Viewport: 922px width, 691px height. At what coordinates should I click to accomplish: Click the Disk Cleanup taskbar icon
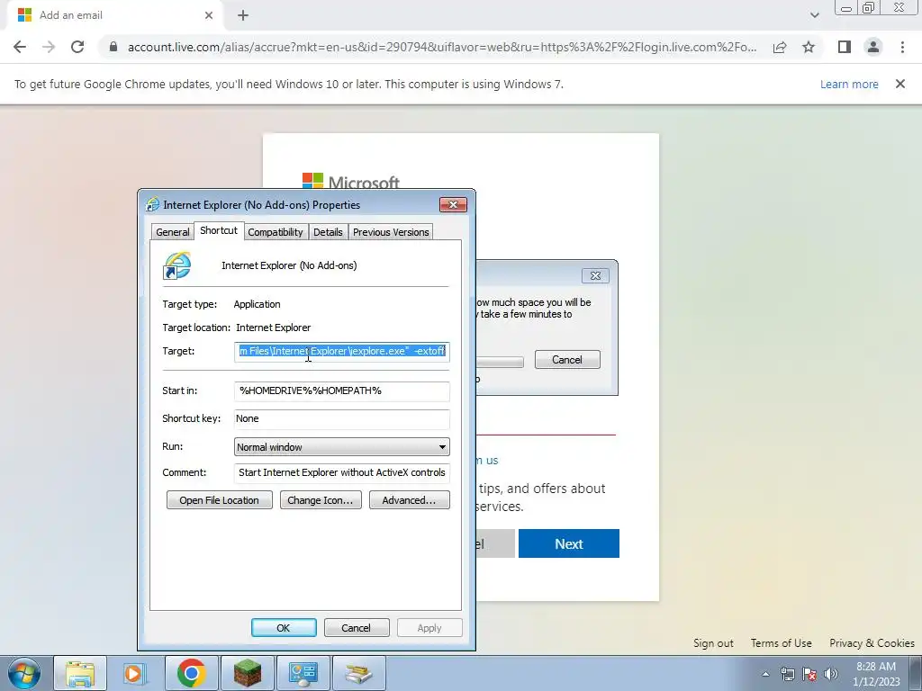coord(358,673)
